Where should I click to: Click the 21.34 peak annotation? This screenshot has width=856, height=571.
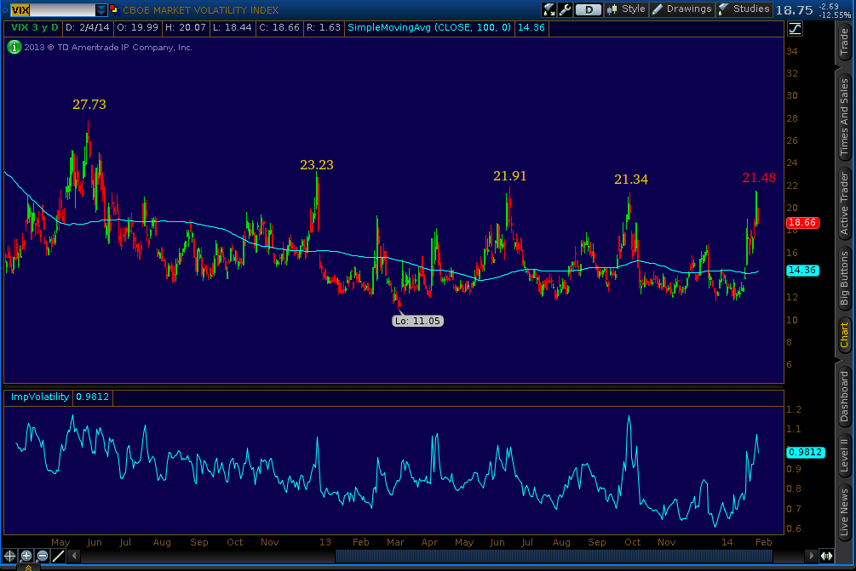(x=631, y=179)
